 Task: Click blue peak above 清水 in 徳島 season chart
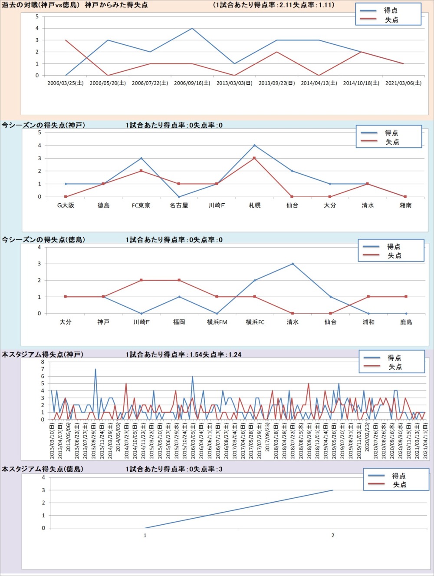293,264
